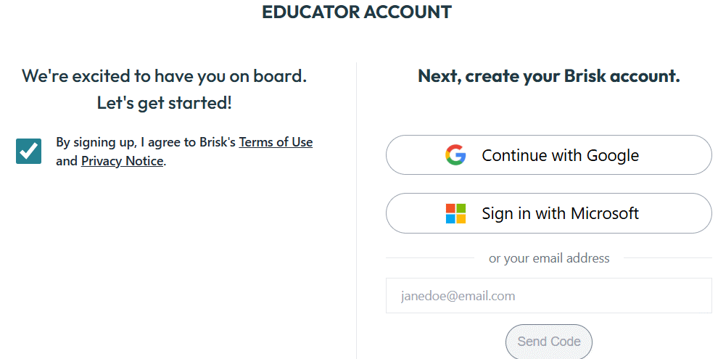This screenshot has height=359, width=718.
Task: Click the 'By signing up, I agree' label
Action: tap(146, 142)
